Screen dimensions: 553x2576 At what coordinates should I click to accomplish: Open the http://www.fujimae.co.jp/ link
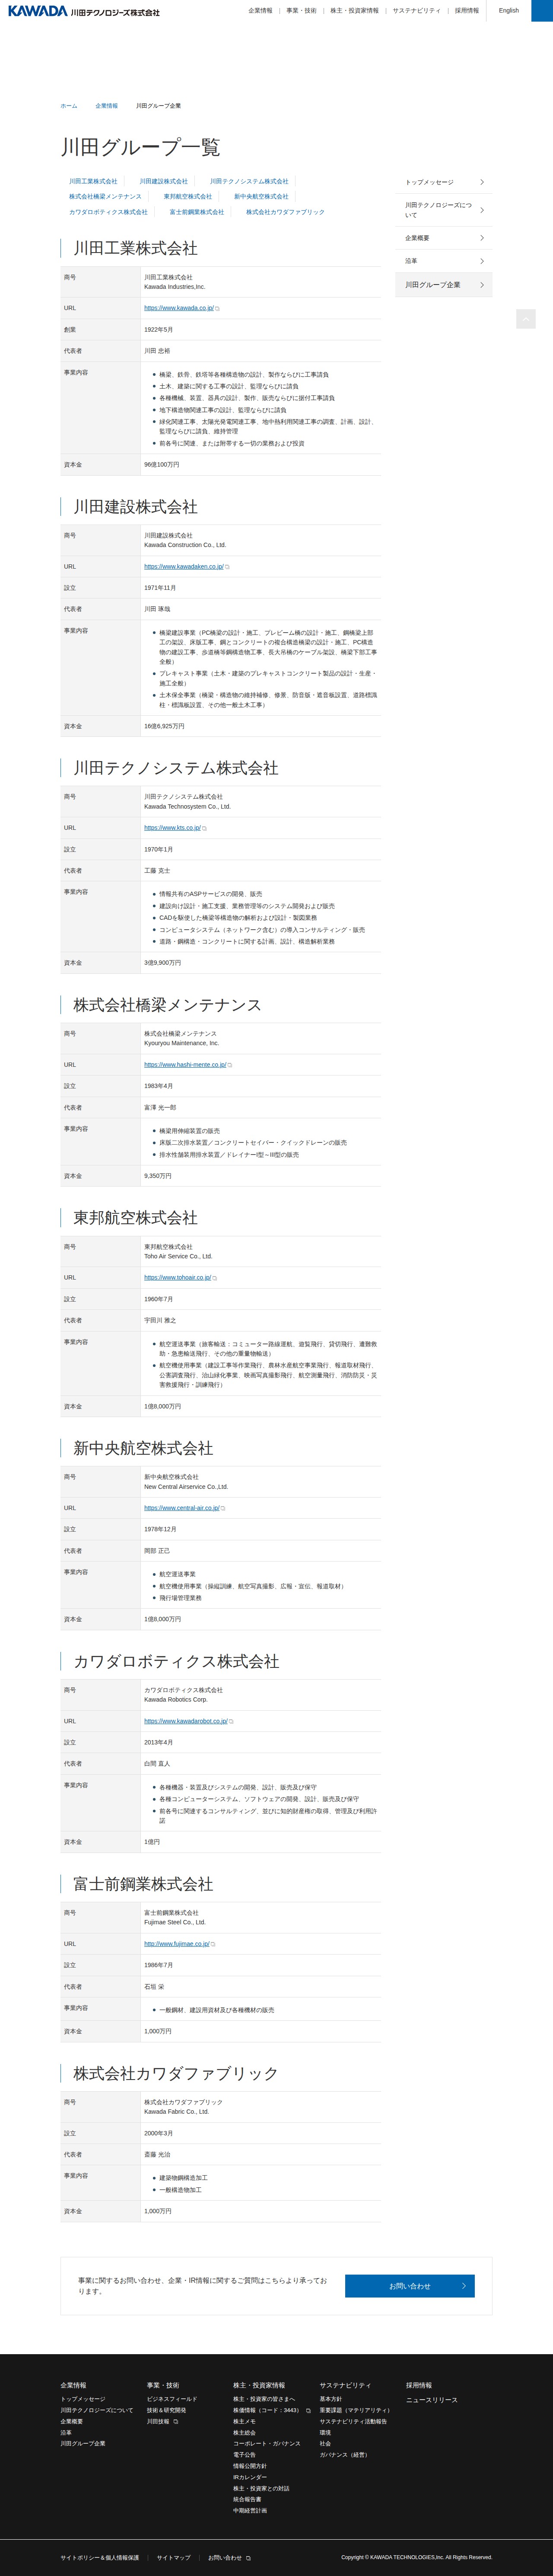(x=177, y=1944)
